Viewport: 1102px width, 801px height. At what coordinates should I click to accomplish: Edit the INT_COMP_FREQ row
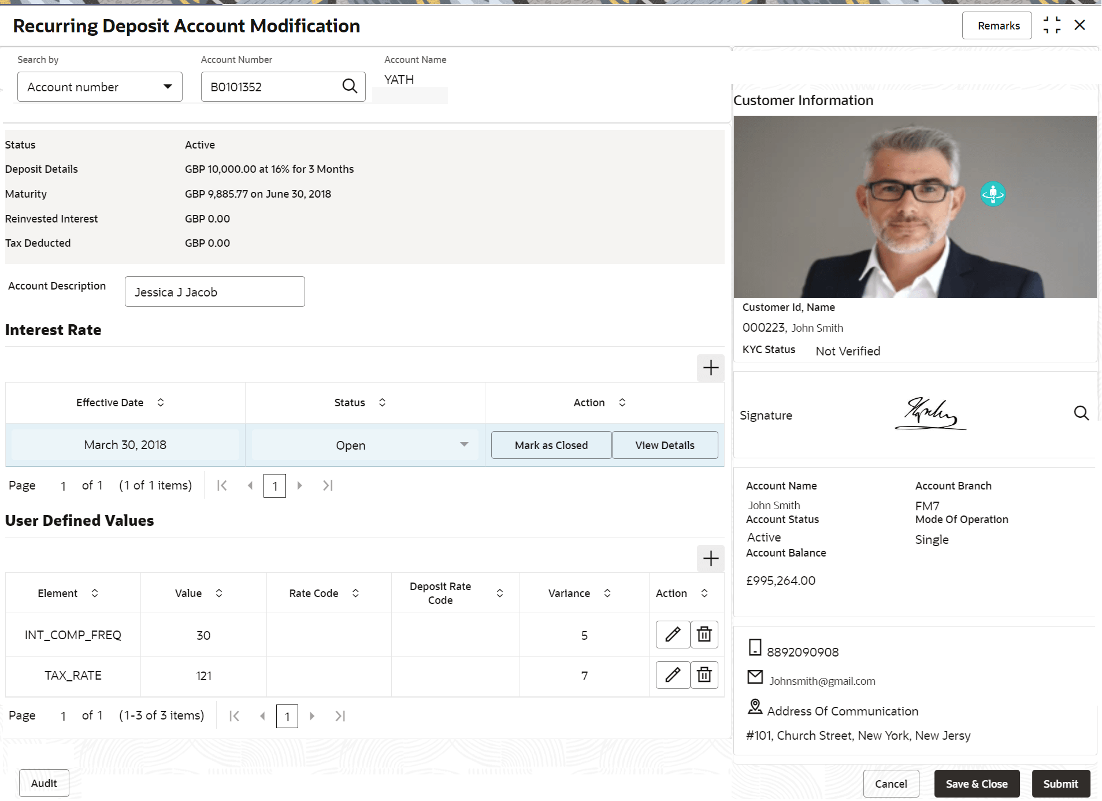pyautogui.click(x=673, y=635)
